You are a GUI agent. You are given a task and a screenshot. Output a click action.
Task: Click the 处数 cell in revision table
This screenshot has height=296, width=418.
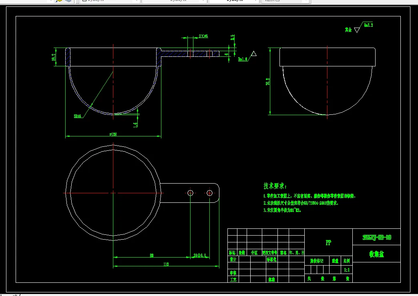coord(242,252)
